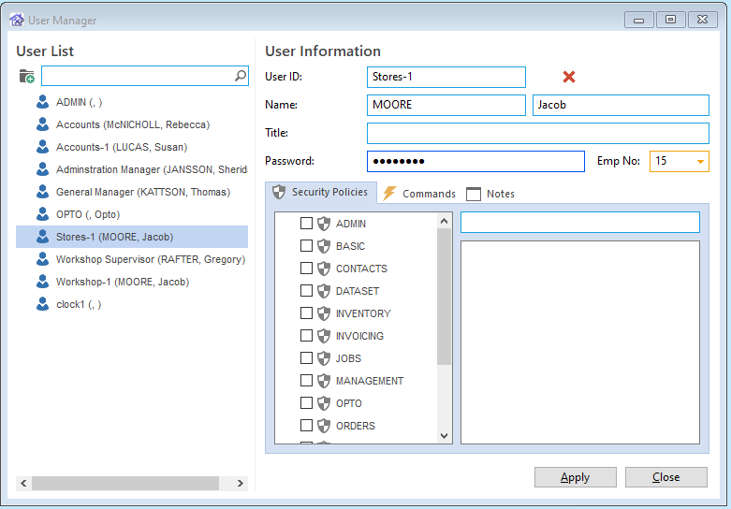The width and height of the screenshot is (731, 509).
Task: Click the shield icon next to BASIC policy
Action: click(x=324, y=246)
